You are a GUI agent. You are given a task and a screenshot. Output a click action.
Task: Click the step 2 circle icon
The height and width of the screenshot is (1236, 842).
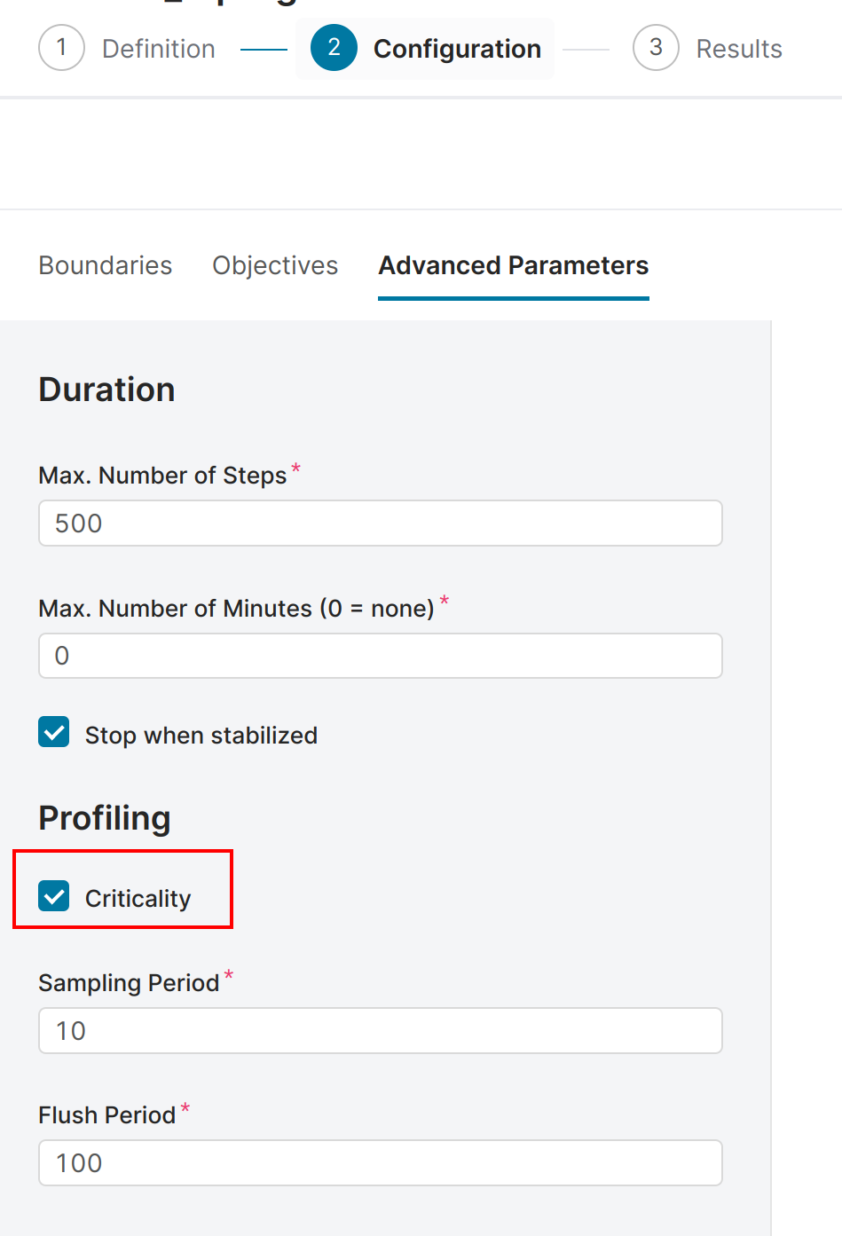(x=334, y=48)
